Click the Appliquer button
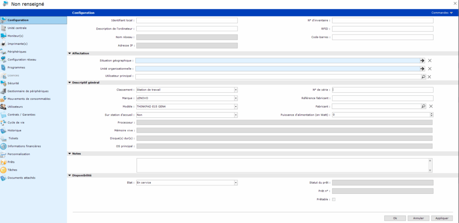The width and height of the screenshot is (459, 223). tap(442, 219)
